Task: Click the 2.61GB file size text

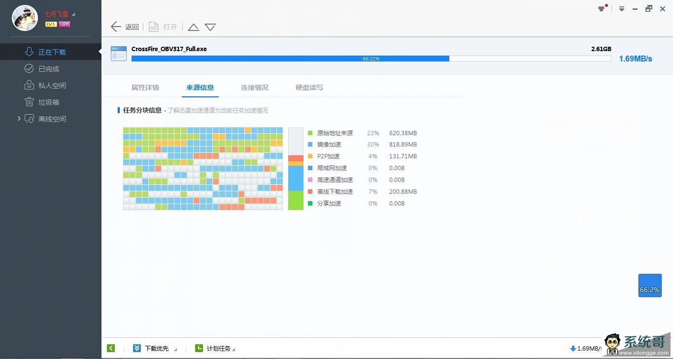Action: [x=601, y=49]
